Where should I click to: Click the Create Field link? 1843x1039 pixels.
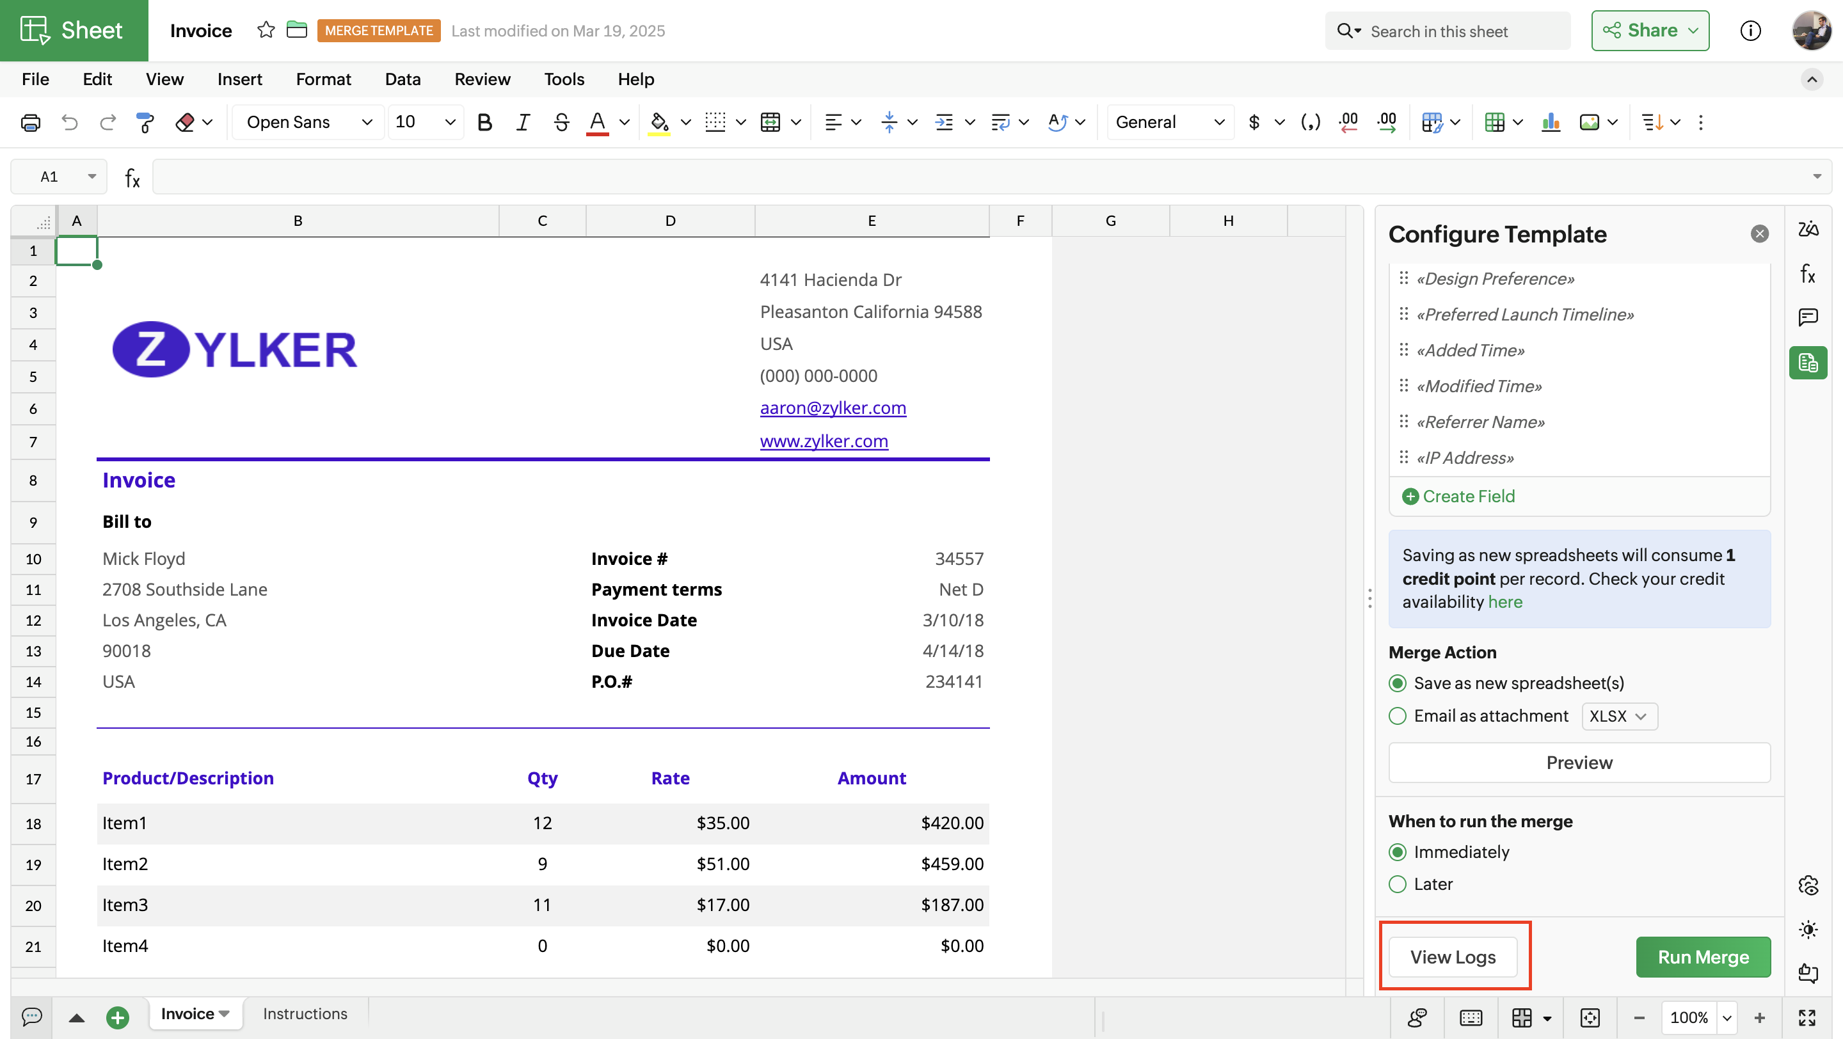pos(1467,496)
